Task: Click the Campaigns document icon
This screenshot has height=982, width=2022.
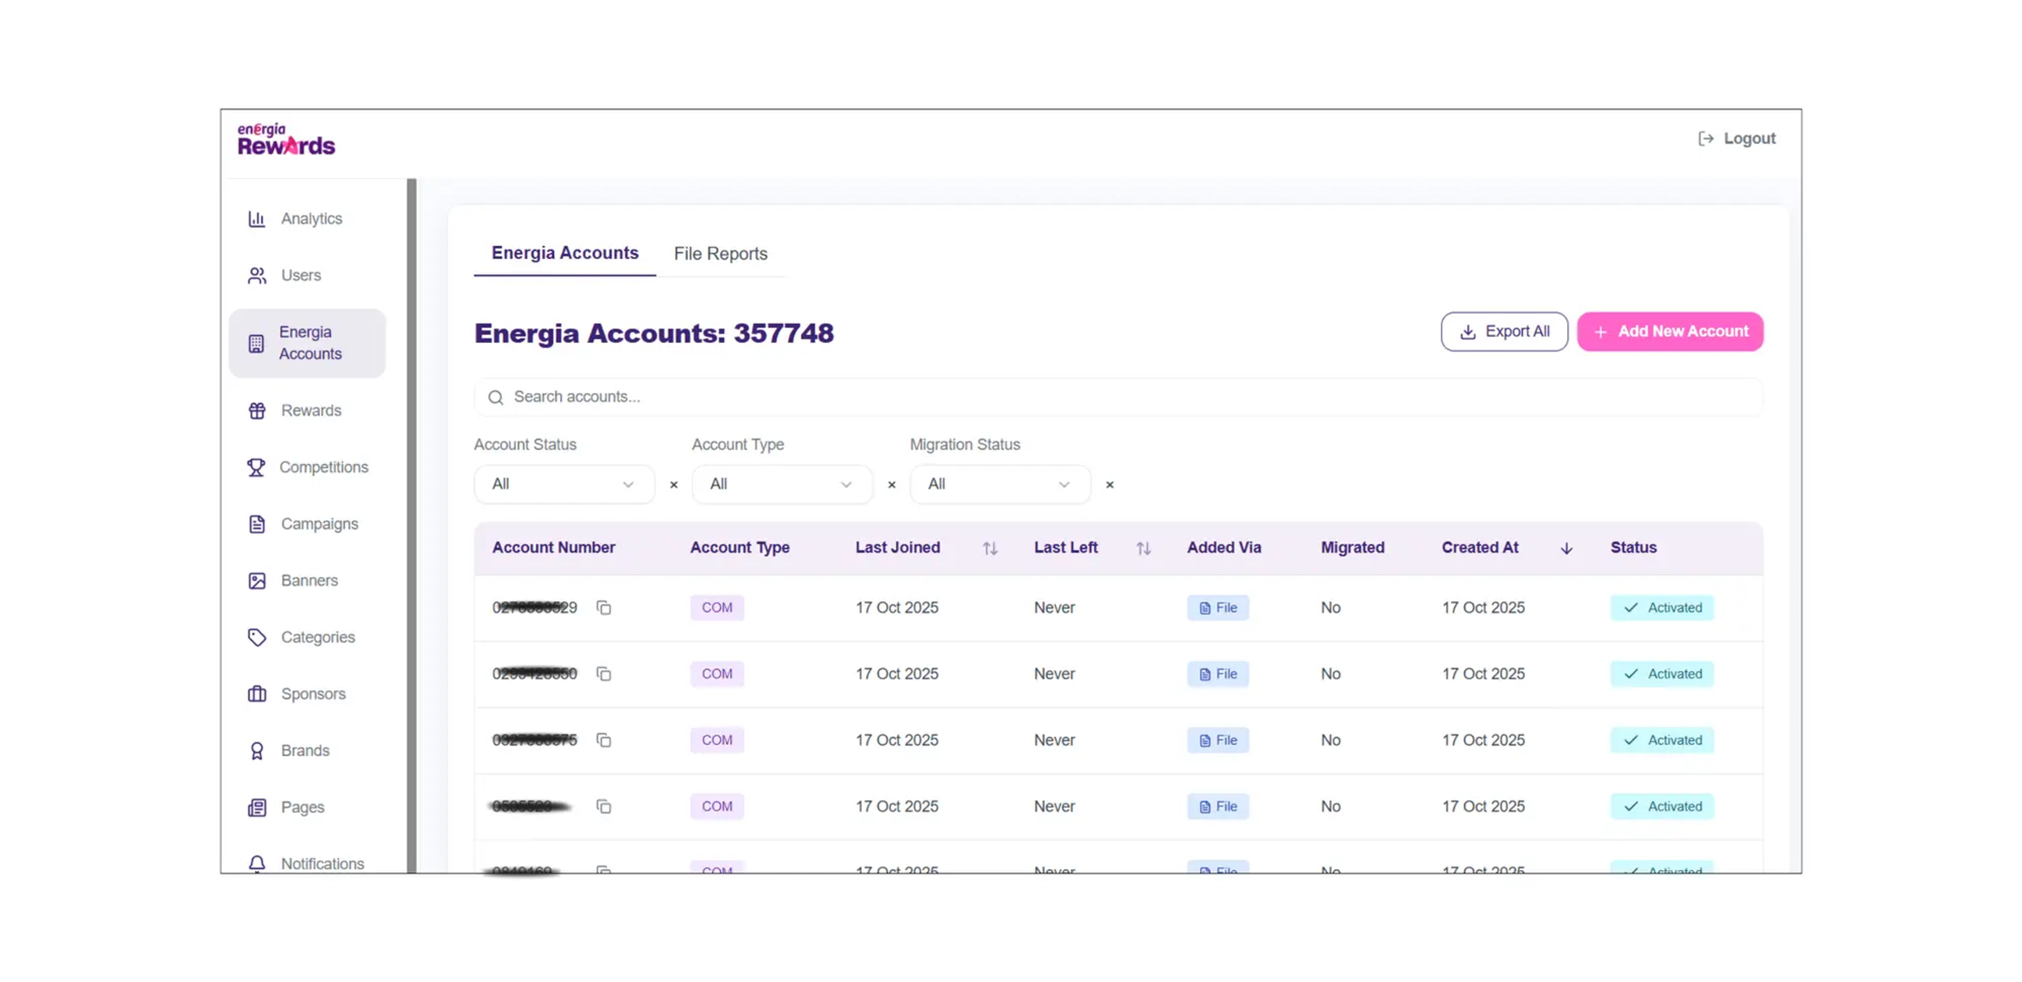Action: 256,524
